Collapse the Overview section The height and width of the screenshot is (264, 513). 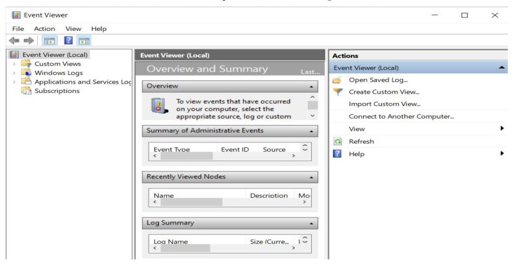311,87
